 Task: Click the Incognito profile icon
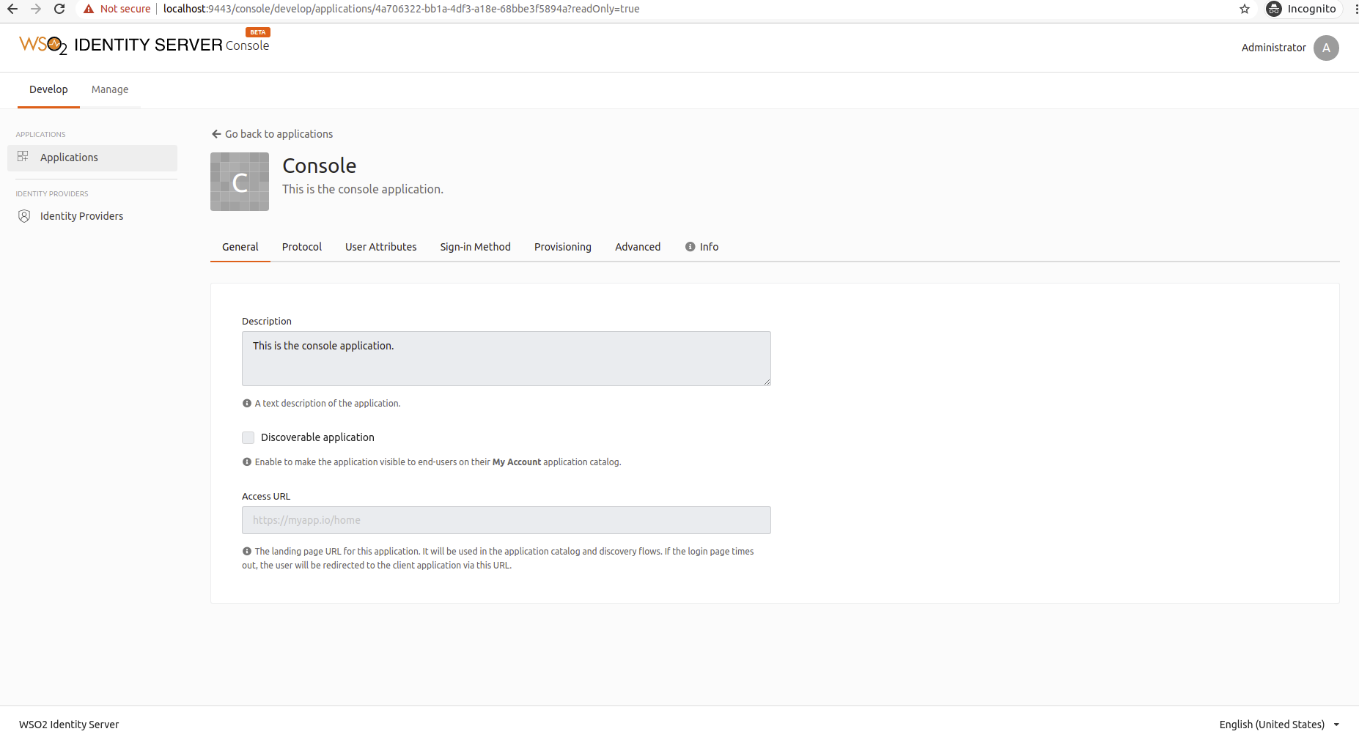(1274, 9)
